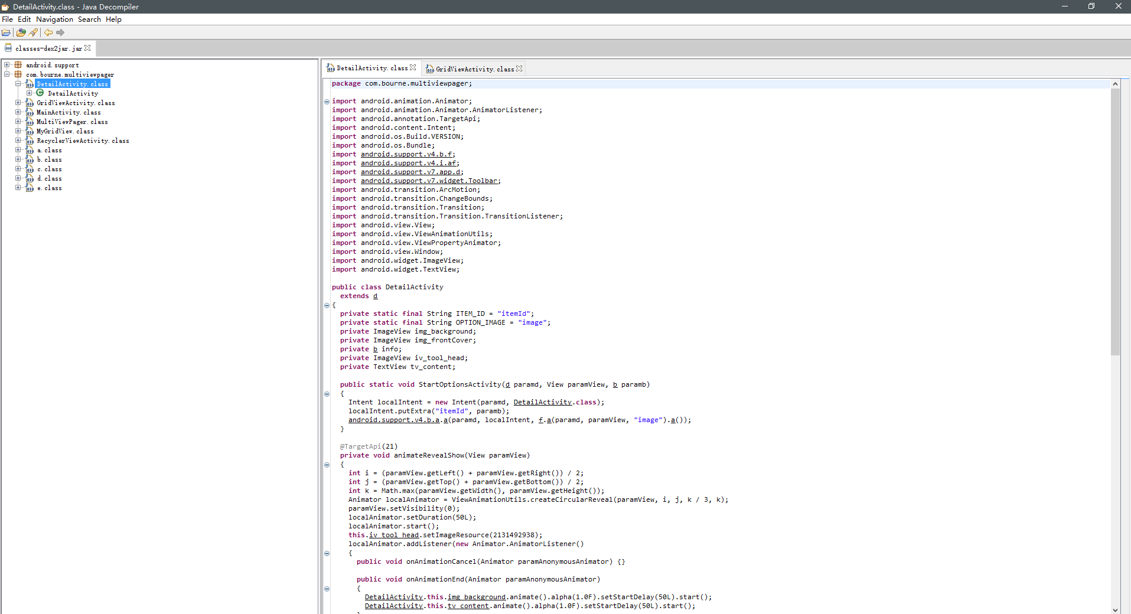This screenshot has height=614, width=1131.
Task: Click the file icon of MyGridView.class
Action: click(x=30, y=131)
